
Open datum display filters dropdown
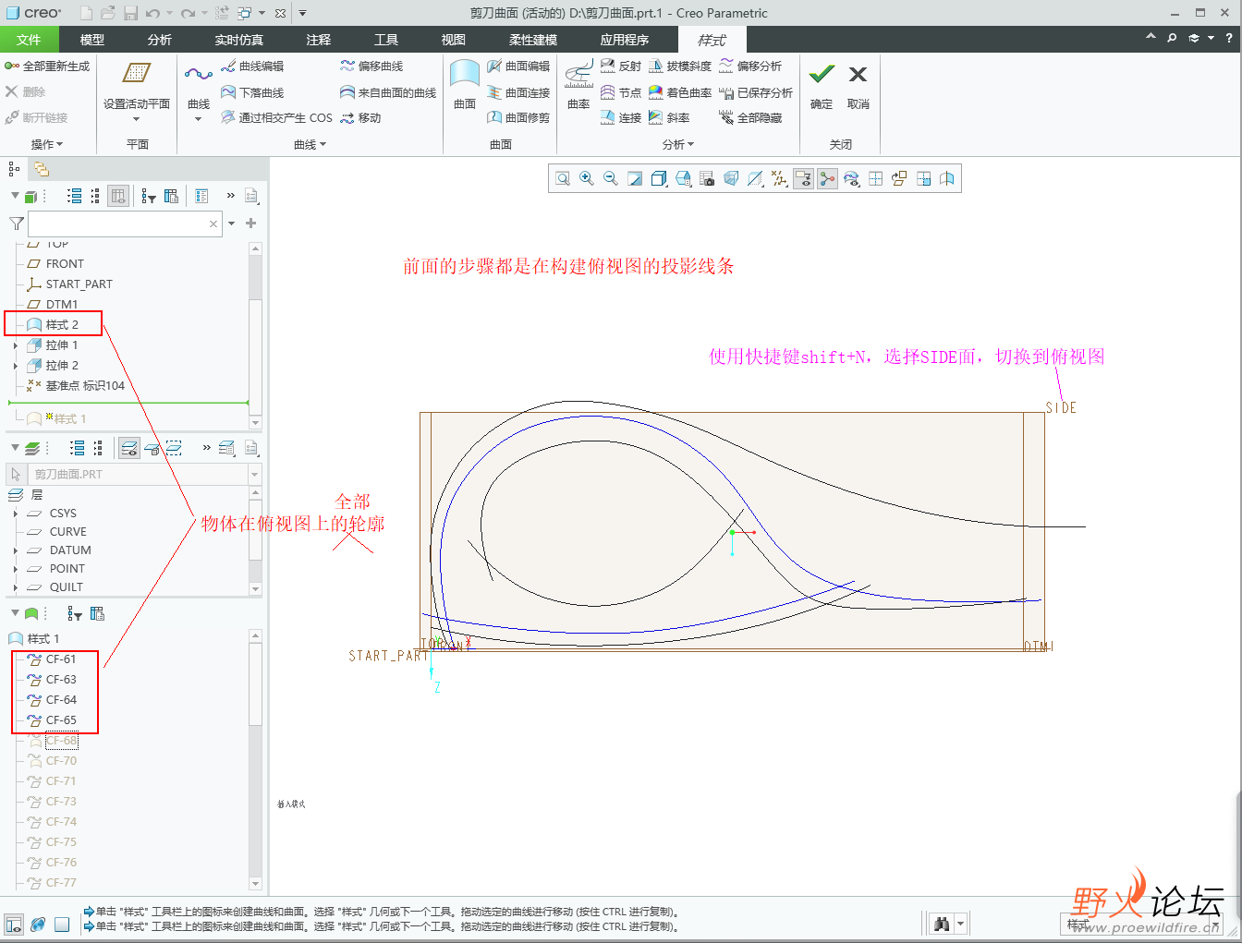tap(780, 179)
